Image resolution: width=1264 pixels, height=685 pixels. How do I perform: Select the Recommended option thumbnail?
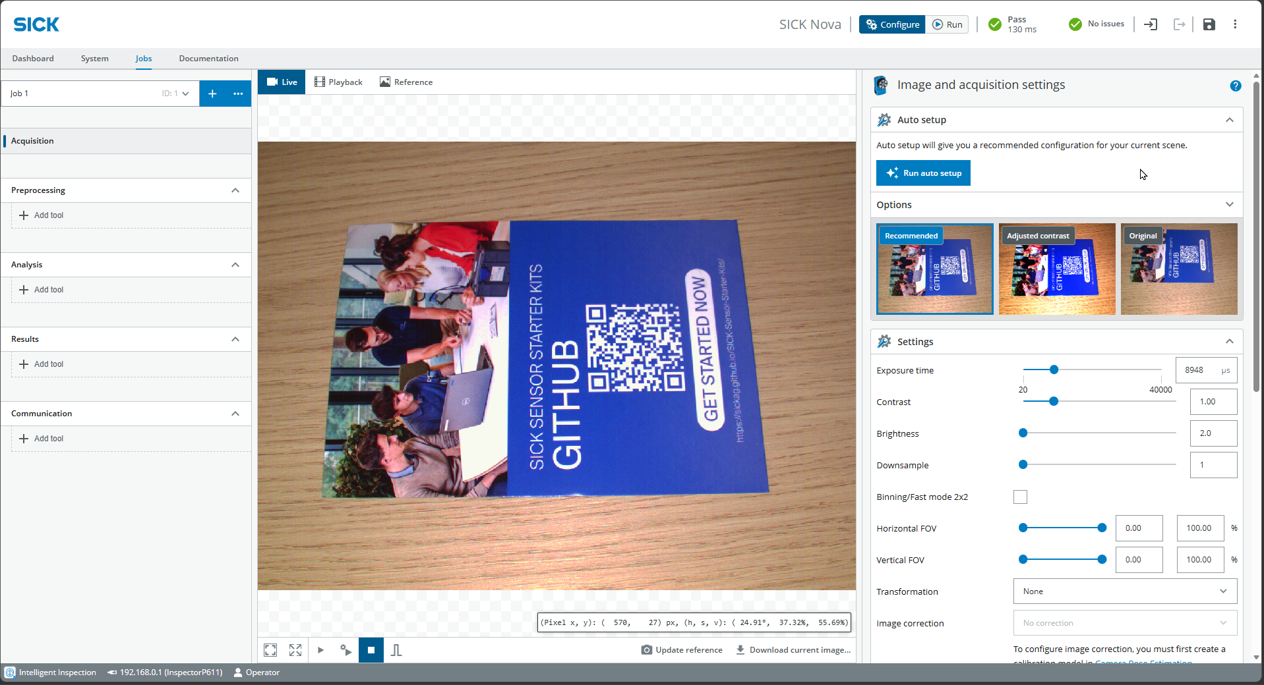[935, 269]
